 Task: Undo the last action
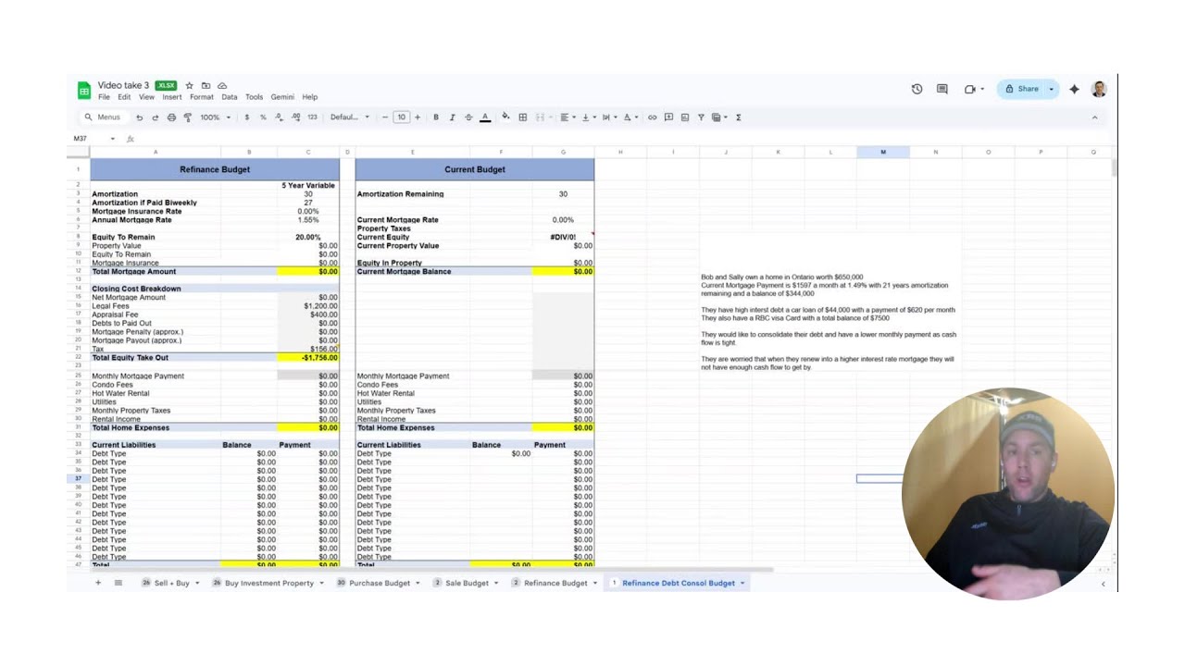click(x=139, y=117)
